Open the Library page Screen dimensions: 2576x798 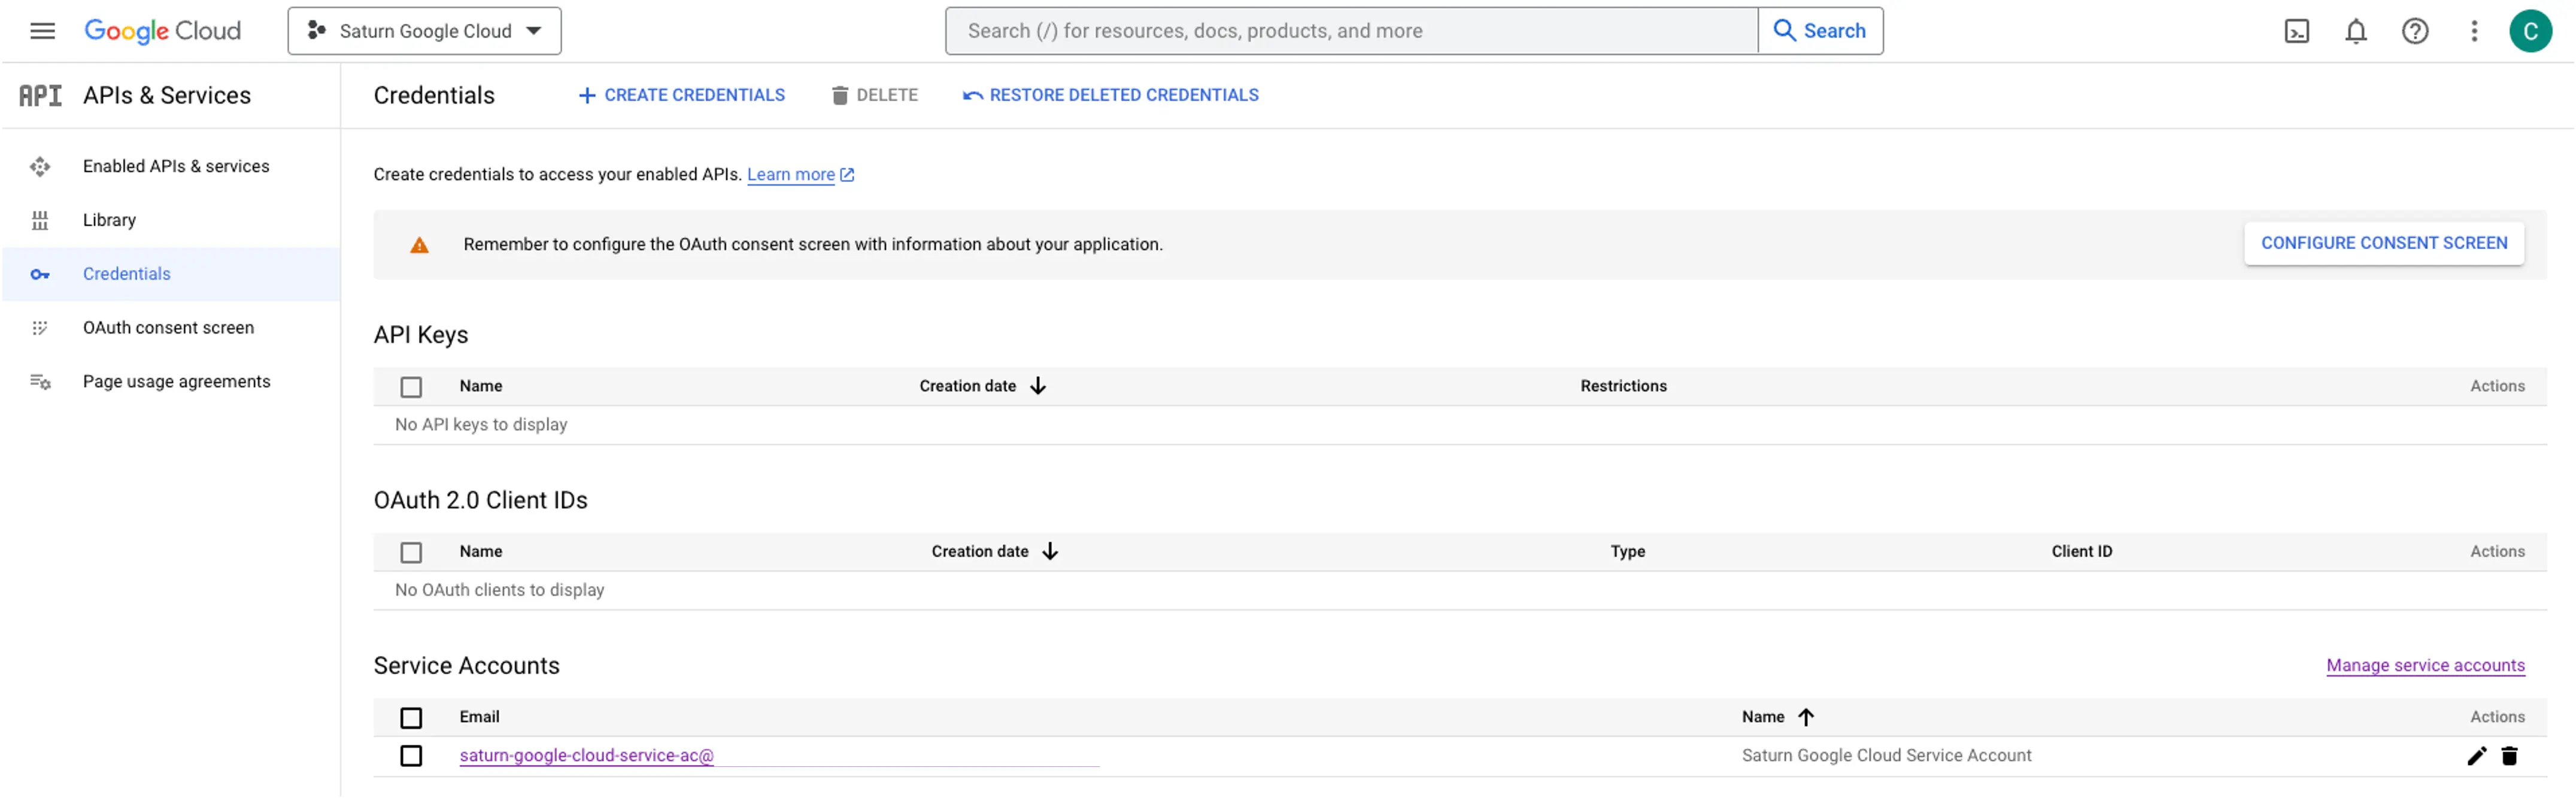click(x=109, y=220)
